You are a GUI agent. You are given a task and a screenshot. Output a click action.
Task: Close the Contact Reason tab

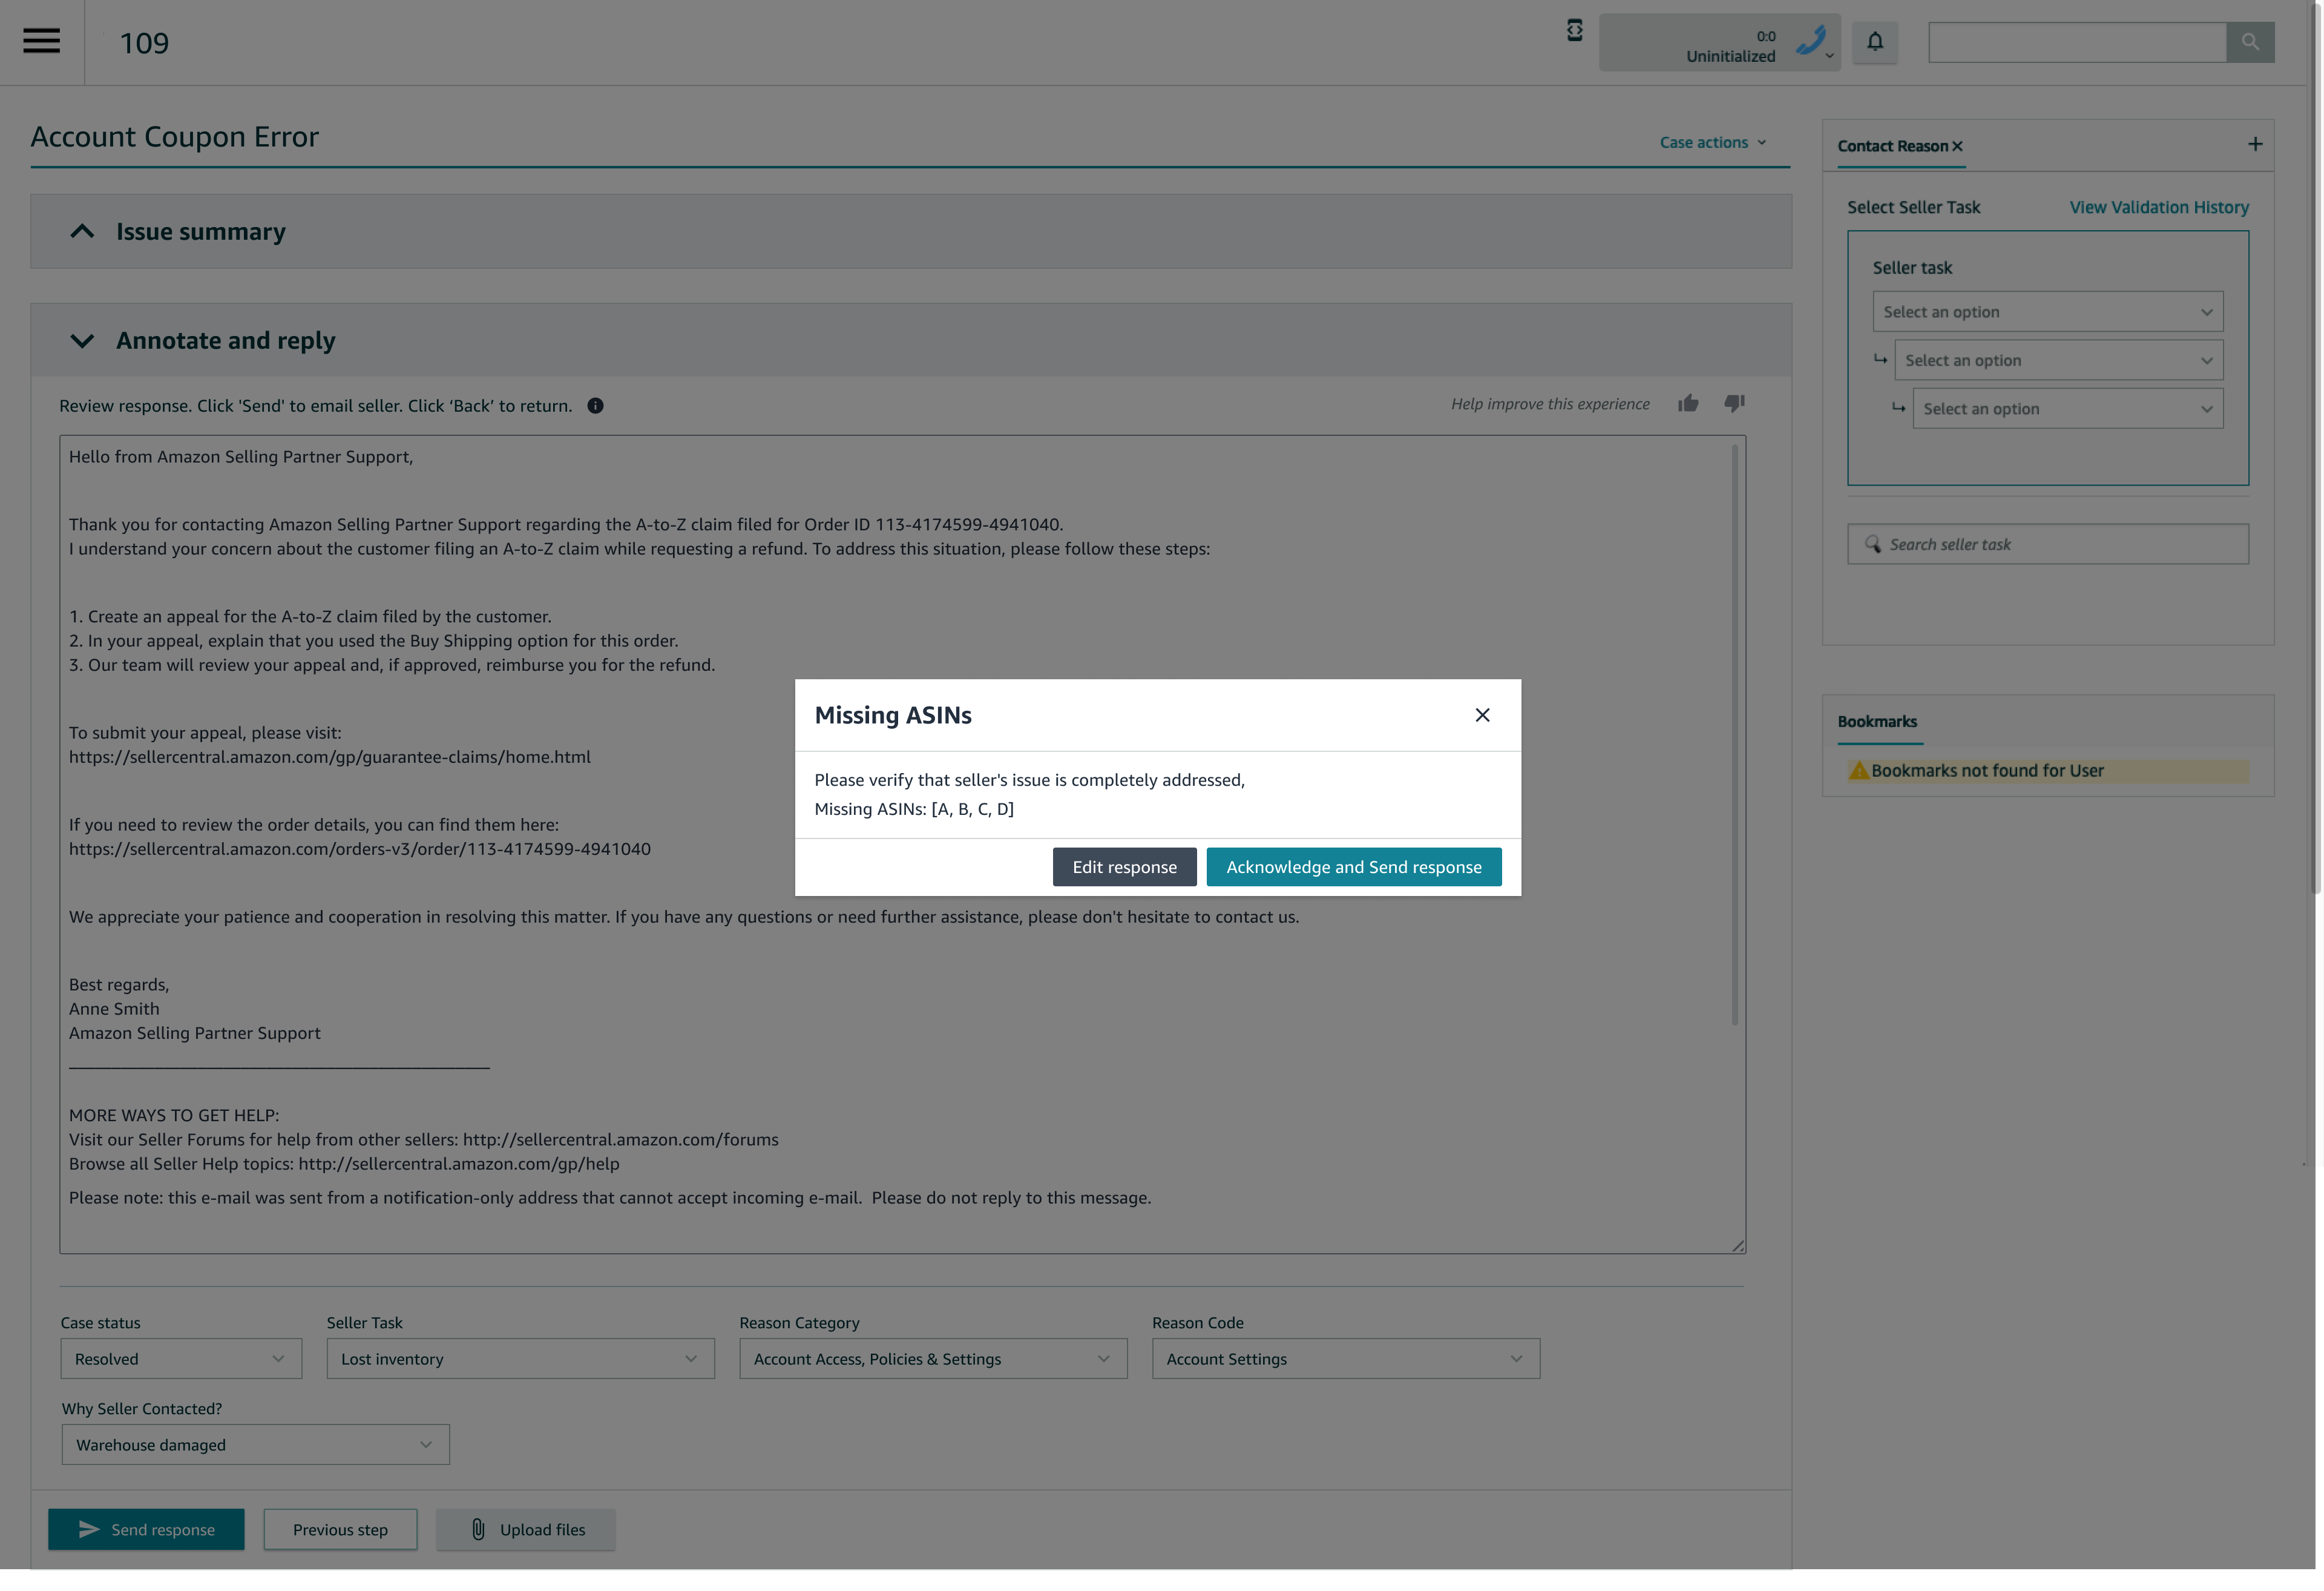click(1957, 145)
